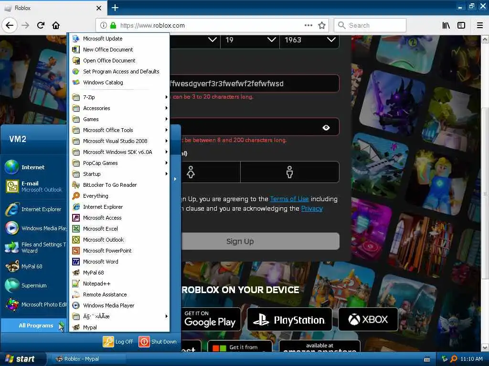
Task: Click the New Office Document icon
Action: 76,50
